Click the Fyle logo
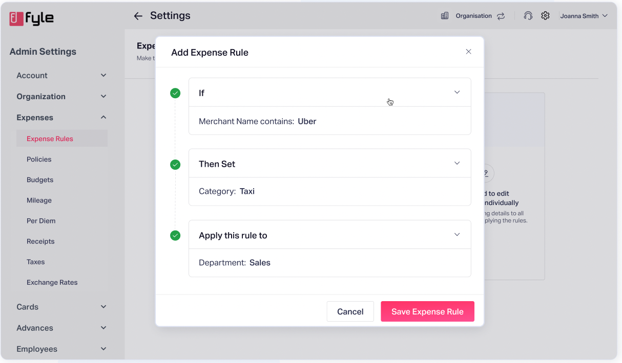The height and width of the screenshot is (363, 622). pos(31,18)
